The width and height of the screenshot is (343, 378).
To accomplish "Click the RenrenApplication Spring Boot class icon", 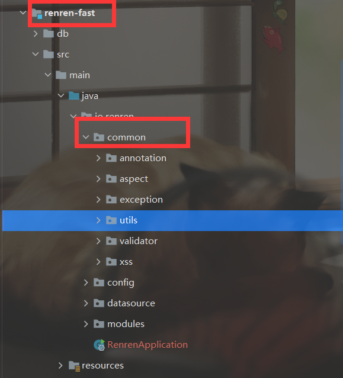I will 100,345.
